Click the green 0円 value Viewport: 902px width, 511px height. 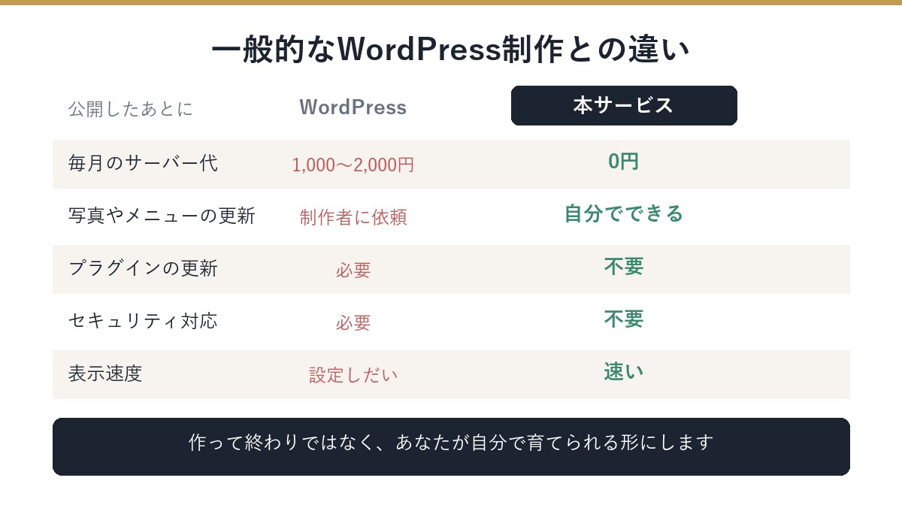point(624,162)
